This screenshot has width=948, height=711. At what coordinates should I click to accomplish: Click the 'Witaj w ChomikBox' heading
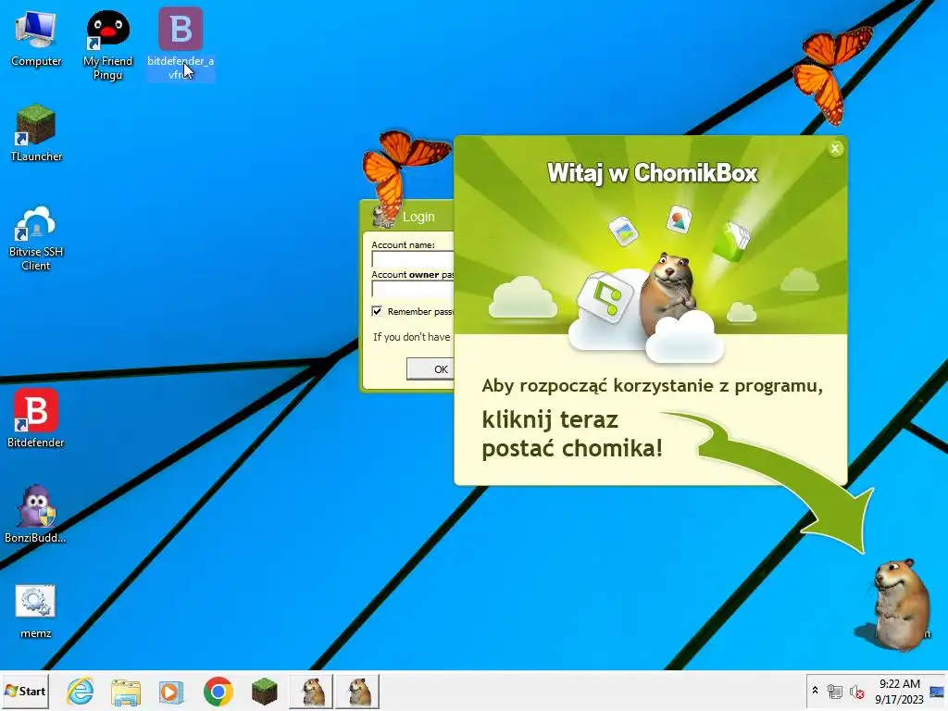point(652,173)
